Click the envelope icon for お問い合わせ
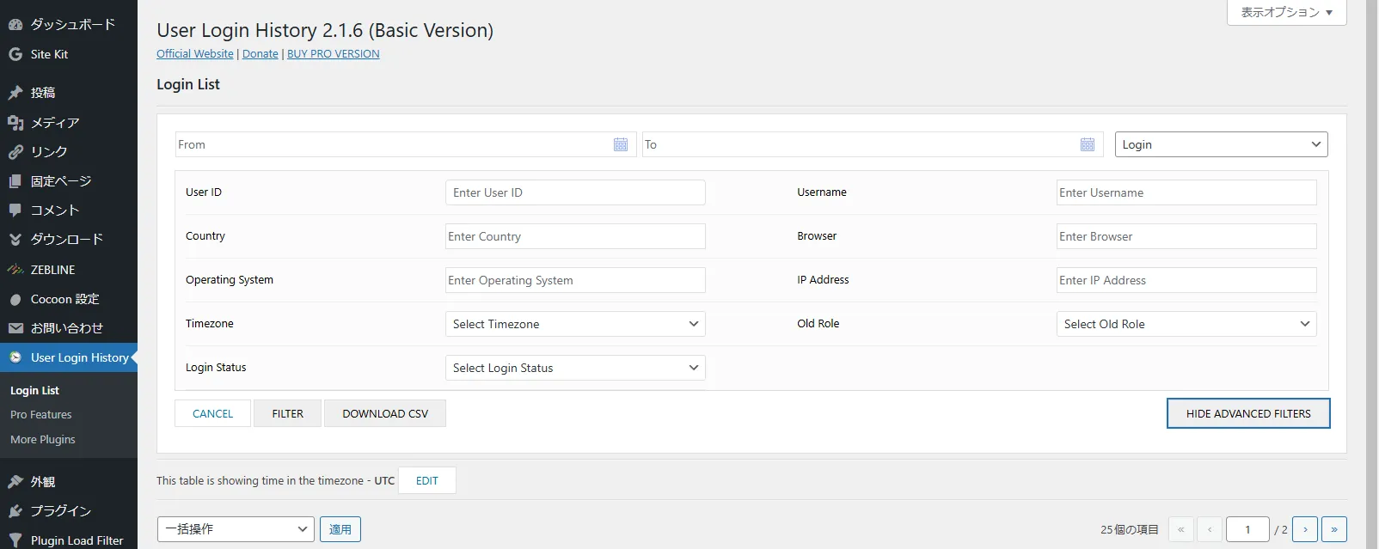This screenshot has width=1379, height=549. click(15, 328)
